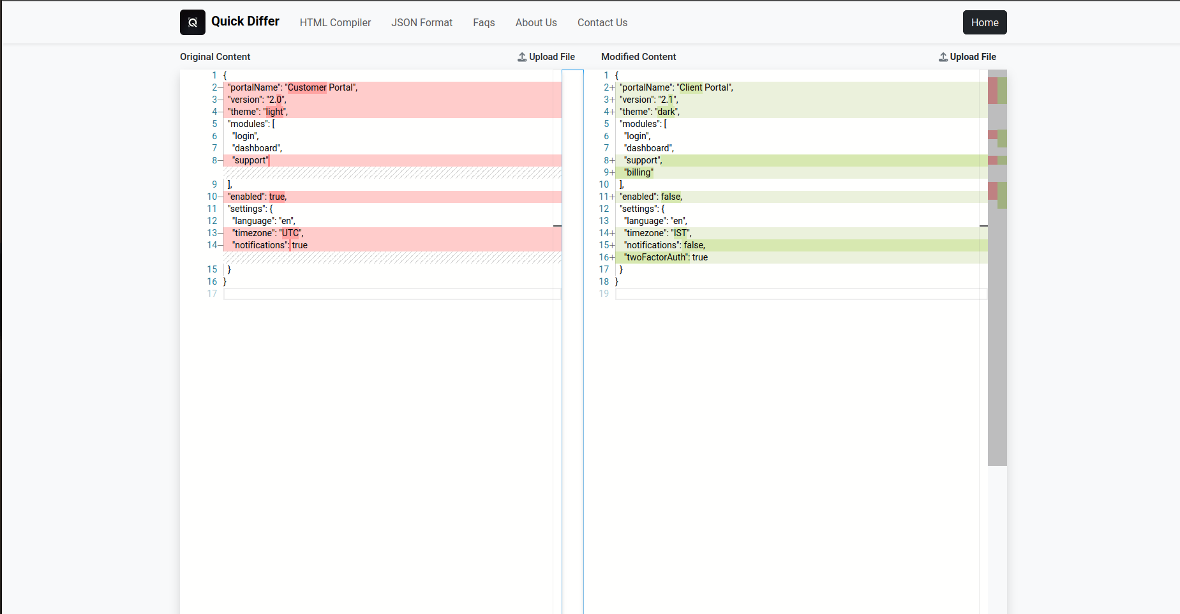Click line number 10 in modified gutter
Screen dimensions: 1180x614
point(604,184)
